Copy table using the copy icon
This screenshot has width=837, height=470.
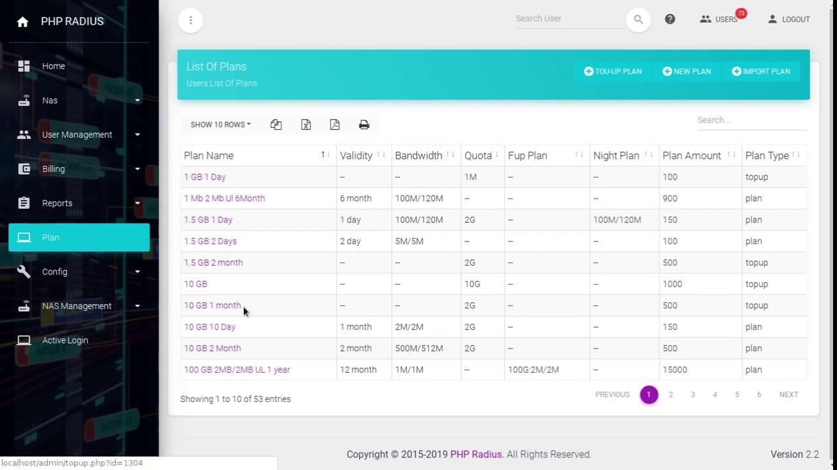click(276, 125)
